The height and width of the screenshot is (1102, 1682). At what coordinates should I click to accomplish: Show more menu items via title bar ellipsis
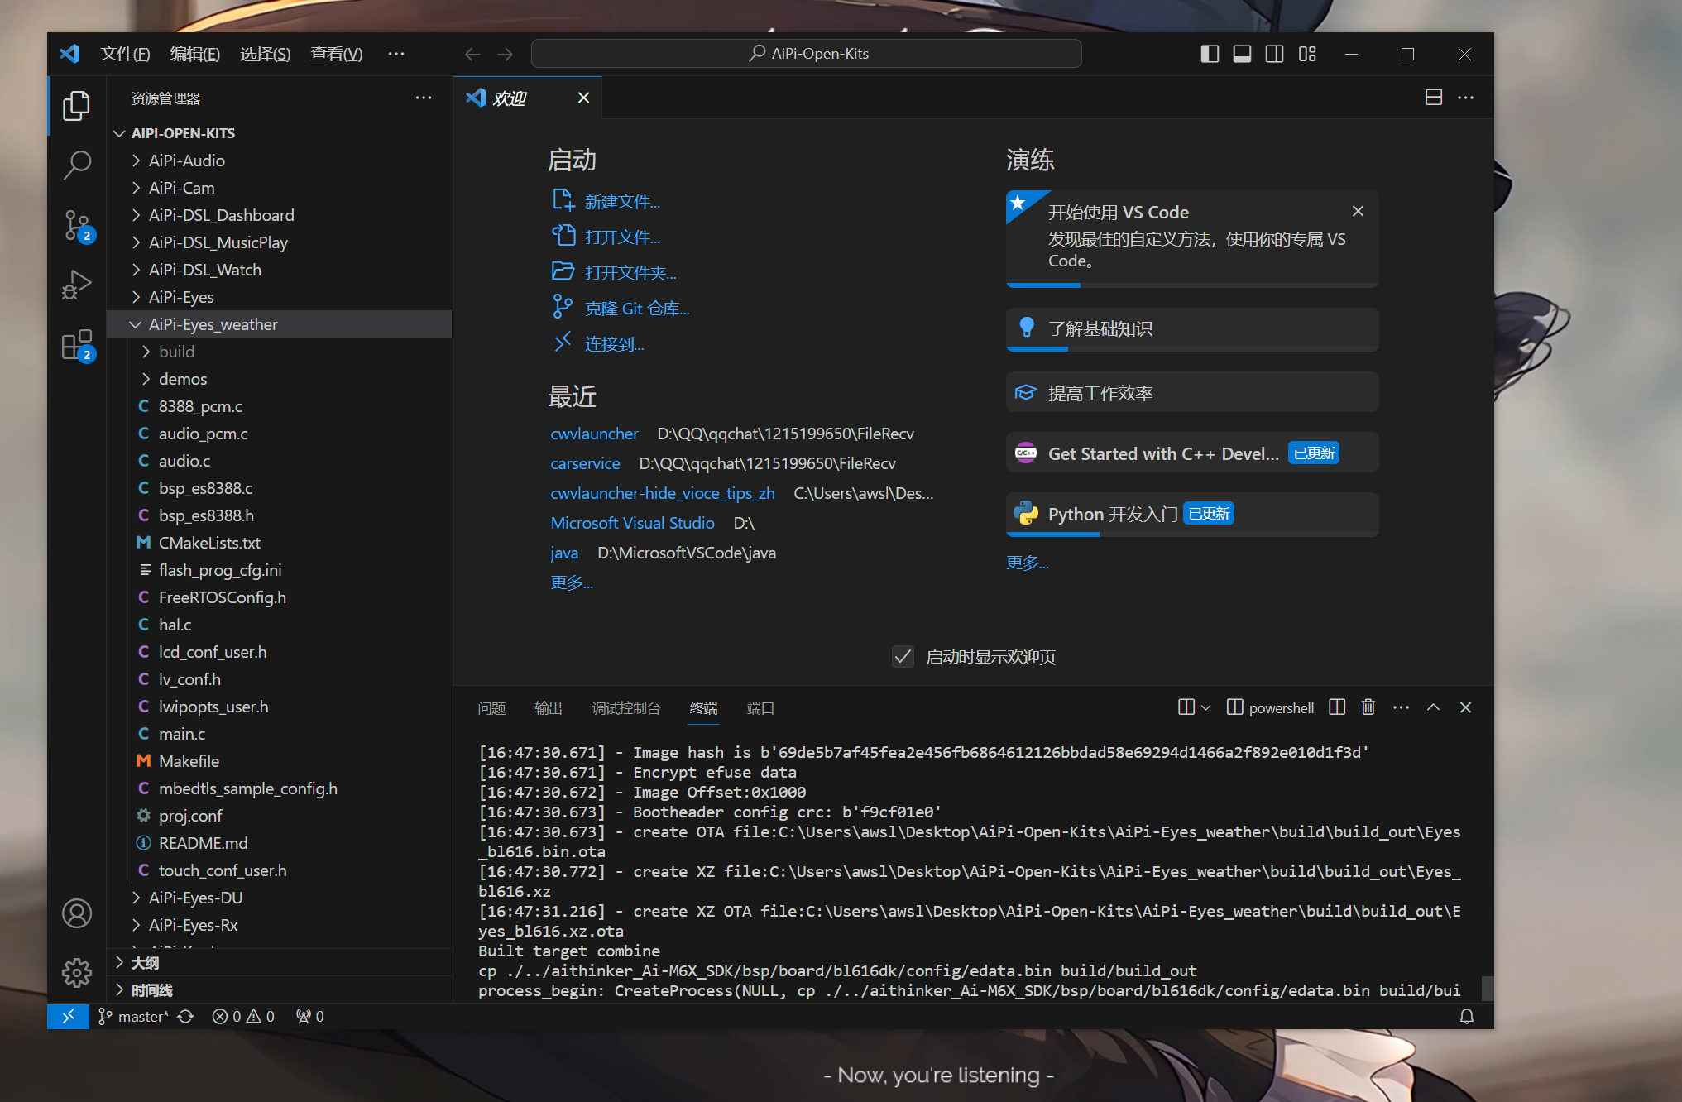[396, 54]
